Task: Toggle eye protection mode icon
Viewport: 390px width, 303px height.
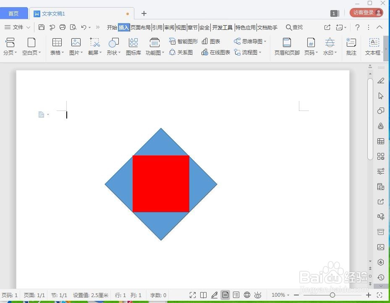Action: tap(258, 295)
